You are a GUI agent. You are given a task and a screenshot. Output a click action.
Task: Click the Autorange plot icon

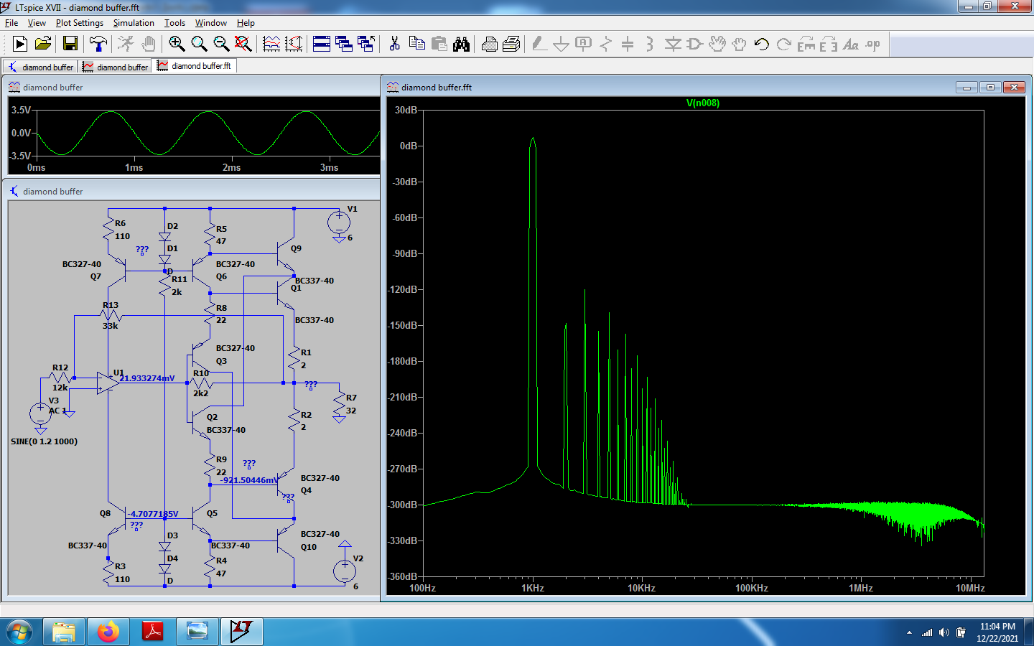click(x=271, y=45)
